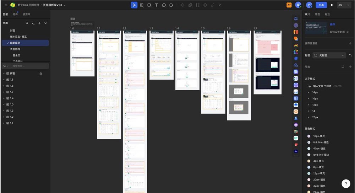Select the Move pointer tool
This screenshot has width=355, height=193.
click(134, 5)
